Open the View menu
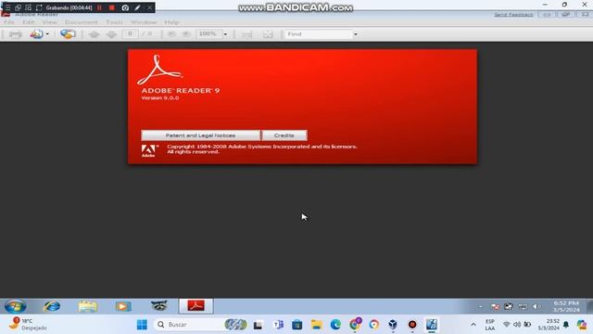 tap(49, 22)
